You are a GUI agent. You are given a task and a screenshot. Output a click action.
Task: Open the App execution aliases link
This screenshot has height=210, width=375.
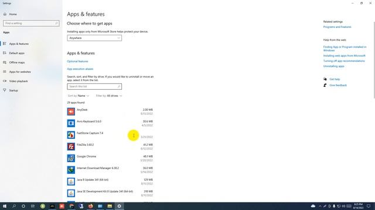click(x=80, y=69)
